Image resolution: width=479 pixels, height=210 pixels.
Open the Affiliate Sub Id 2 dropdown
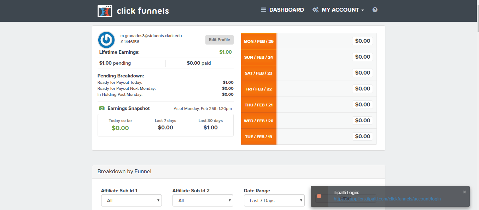click(x=203, y=200)
